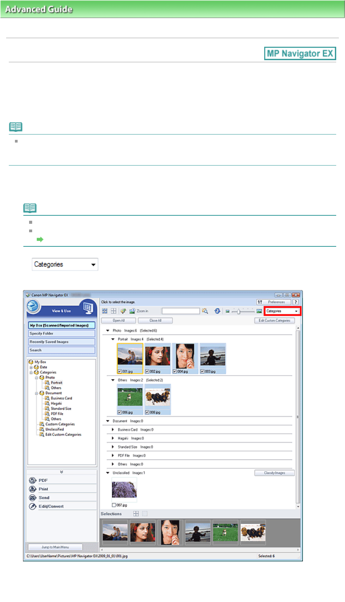Select the 007.jpg purple flowers thumbnail
The width and height of the screenshot is (345, 602).
point(124,490)
